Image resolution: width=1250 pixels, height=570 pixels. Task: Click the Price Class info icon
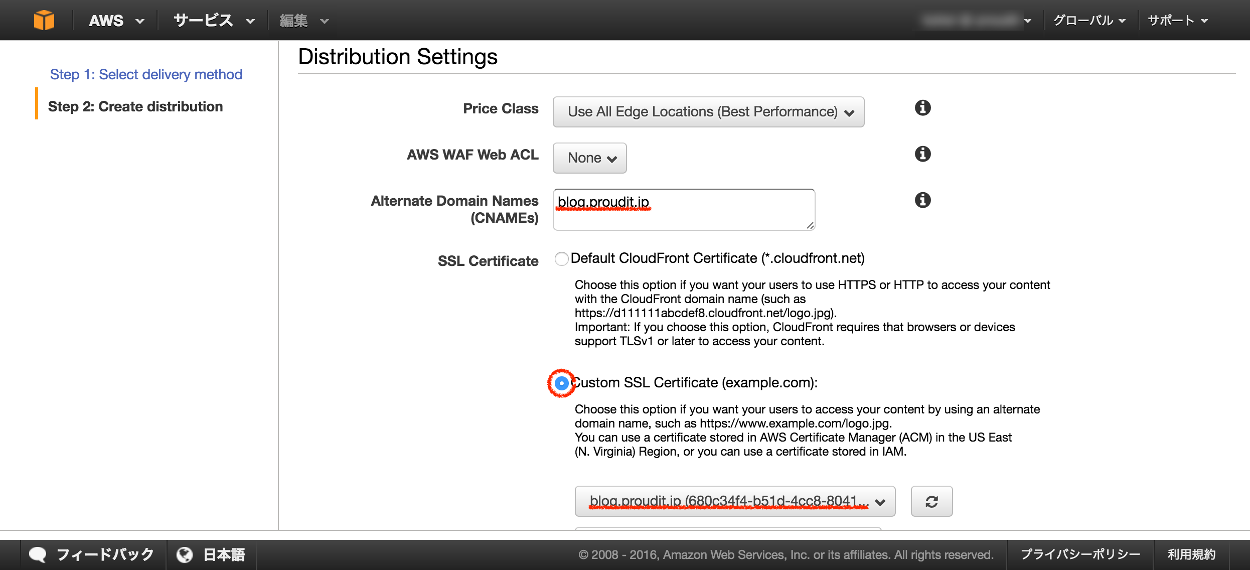click(x=922, y=108)
